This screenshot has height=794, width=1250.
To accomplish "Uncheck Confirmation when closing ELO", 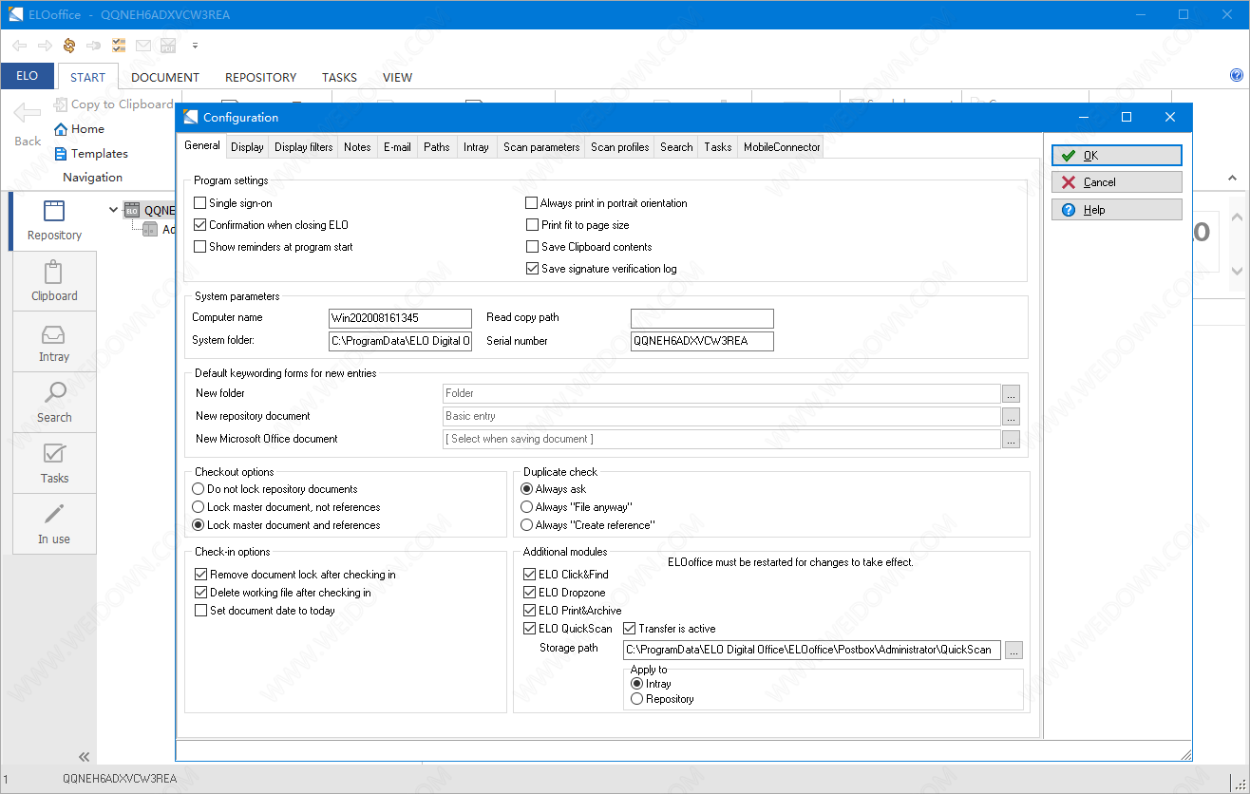I will point(199,225).
